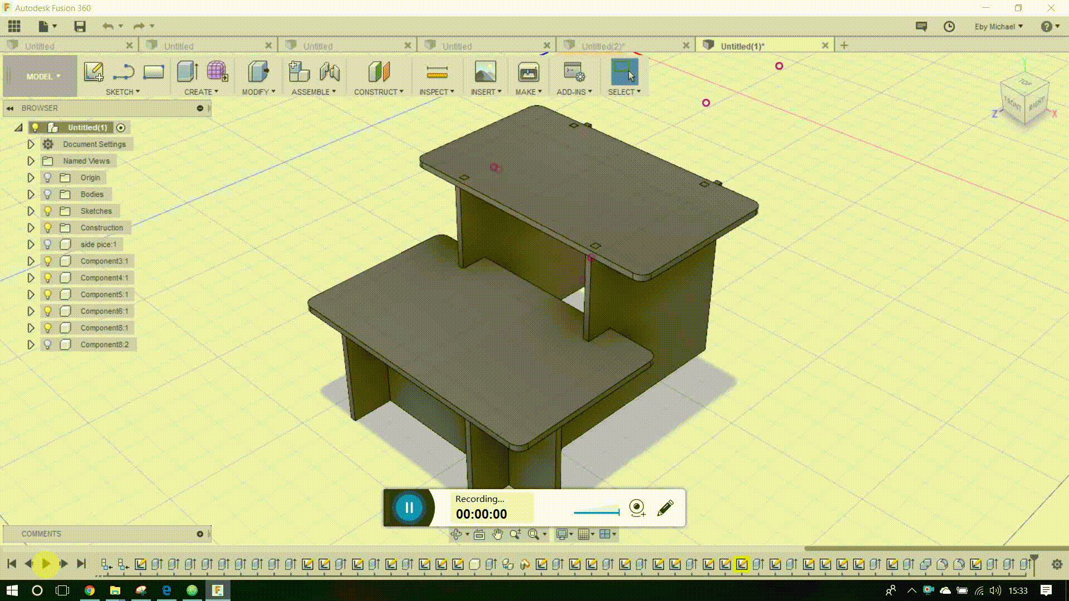
Task: Open the MODIFY menu
Action: [x=258, y=92]
